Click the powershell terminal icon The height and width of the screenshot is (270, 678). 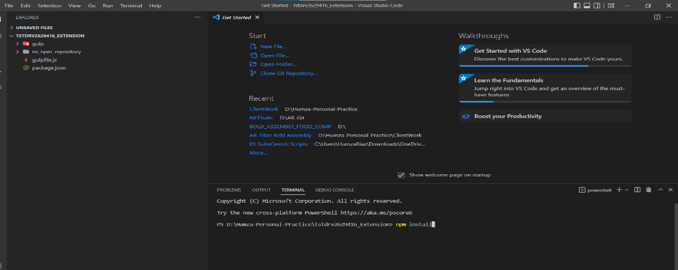(582, 190)
